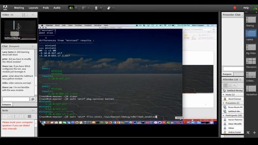Click the layout manage tools icon
The image size is (258, 145).
pos(248,133)
